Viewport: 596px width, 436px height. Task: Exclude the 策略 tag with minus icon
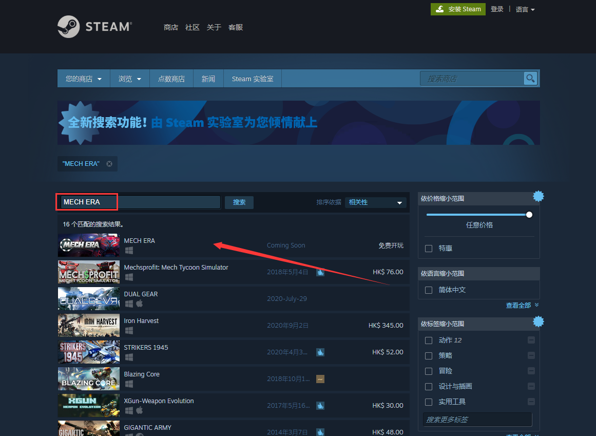(x=531, y=355)
